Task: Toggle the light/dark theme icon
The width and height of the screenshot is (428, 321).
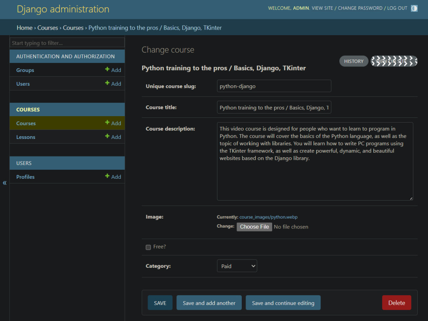Action: (x=414, y=8)
